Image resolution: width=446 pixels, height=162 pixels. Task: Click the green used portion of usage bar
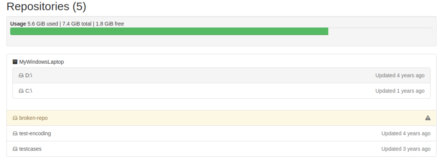tap(169, 31)
